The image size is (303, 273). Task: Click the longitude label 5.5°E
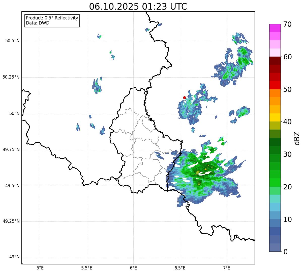(x=87, y=268)
